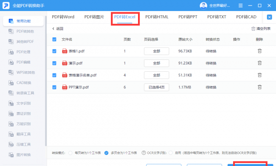Switch to the PDF转Word tab
The width and height of the screenshot is (276, 166).
[63, 17]
